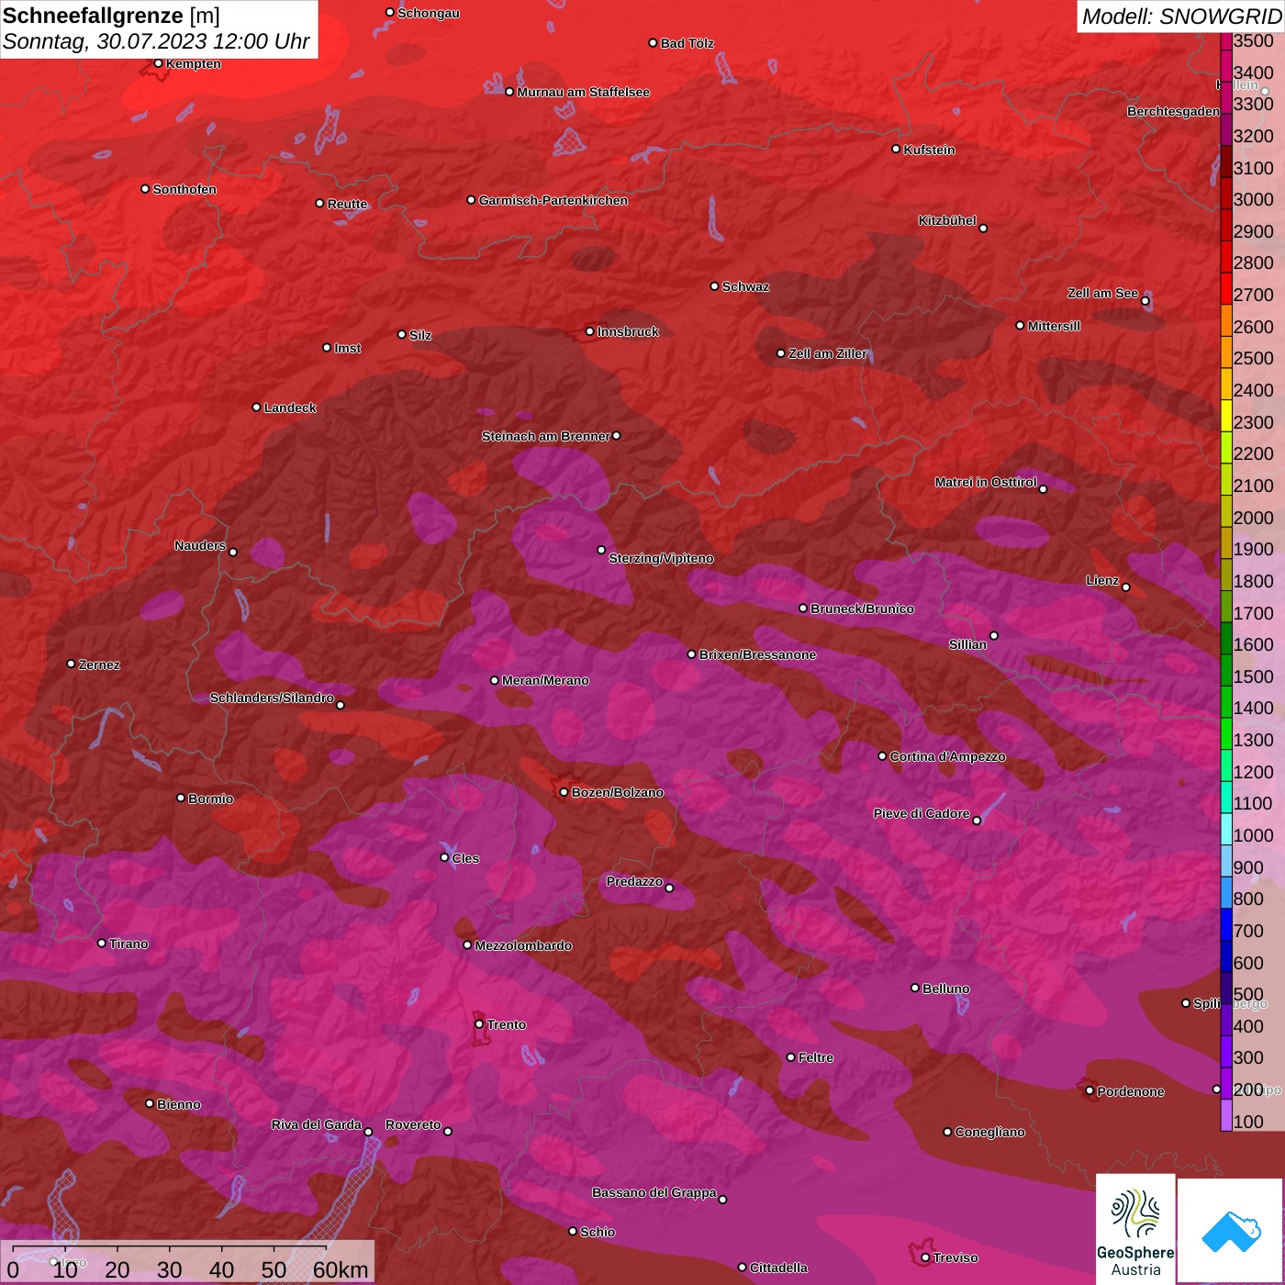Image resolution: width=1285 pixels, height=1285 pixels.
Task: Click the 1200 legend value
Action: pyautogui.click(x=1253, y=772)
